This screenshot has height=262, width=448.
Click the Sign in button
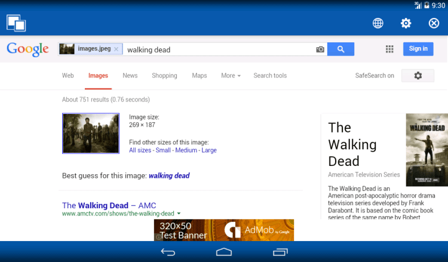click(418, 49)
